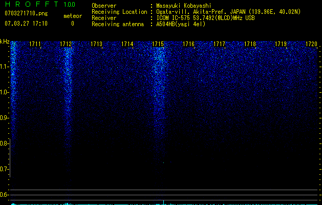
Task: Click the 1713 time marker
Action: (96, 44)
